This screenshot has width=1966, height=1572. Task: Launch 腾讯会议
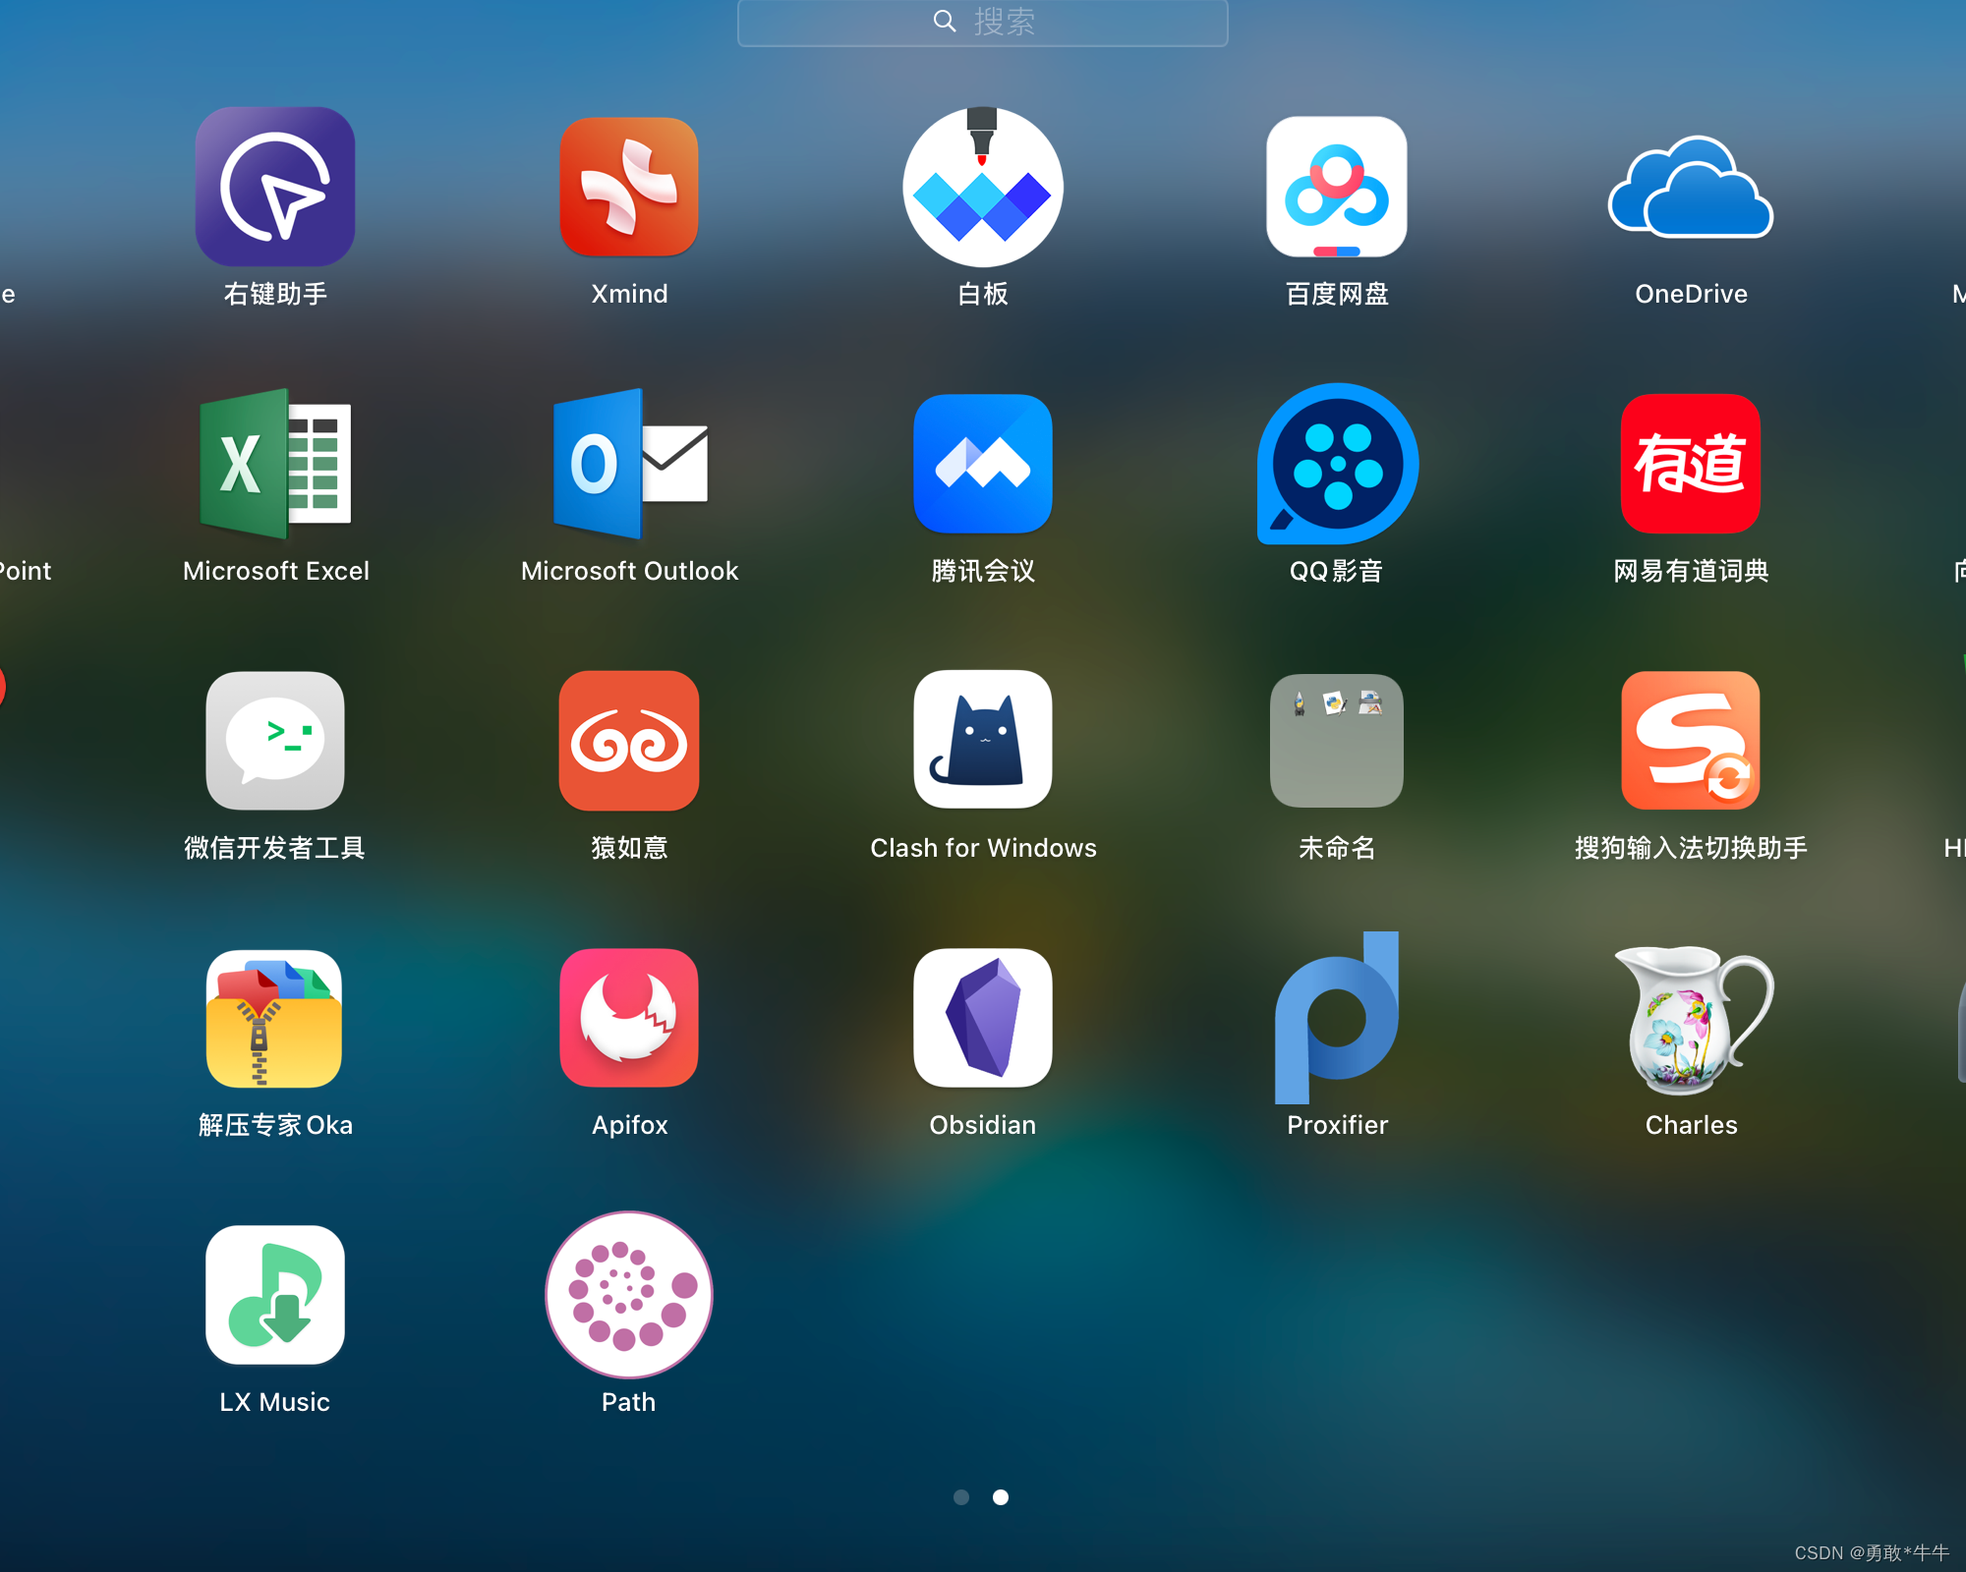[x=983, y=464]
